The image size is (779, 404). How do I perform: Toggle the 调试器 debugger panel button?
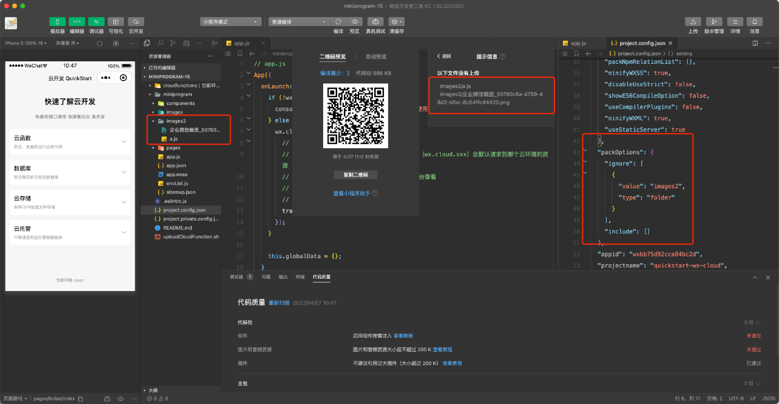(96, 21)
